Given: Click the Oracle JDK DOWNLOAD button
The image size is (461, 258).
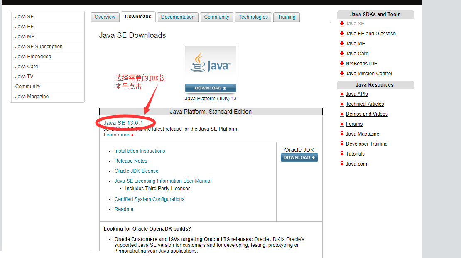Looking at the screenshot, I should [299, 158].
